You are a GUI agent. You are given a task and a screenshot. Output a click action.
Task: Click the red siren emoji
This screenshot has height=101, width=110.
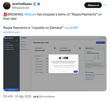click(x=5, y=14)
